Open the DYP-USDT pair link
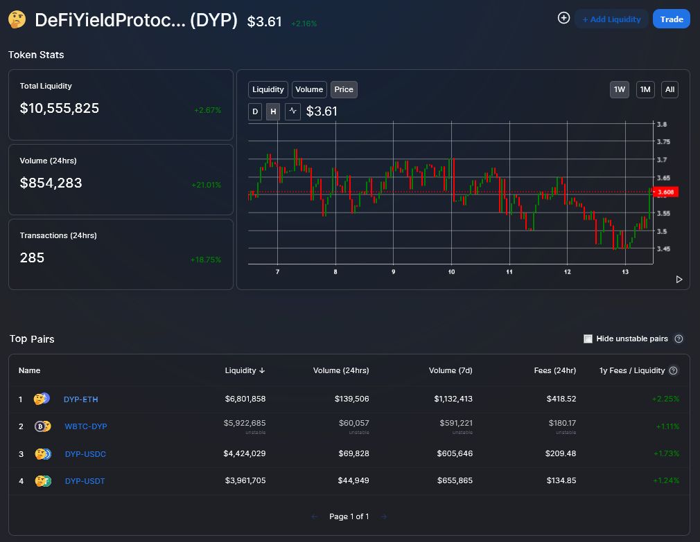The image size is (700, 542). [x=85, y=481]
